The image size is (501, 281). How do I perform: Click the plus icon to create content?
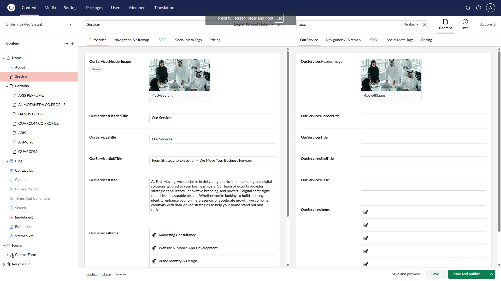pos(73,43)
